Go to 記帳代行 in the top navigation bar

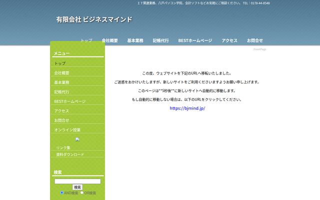161,40
